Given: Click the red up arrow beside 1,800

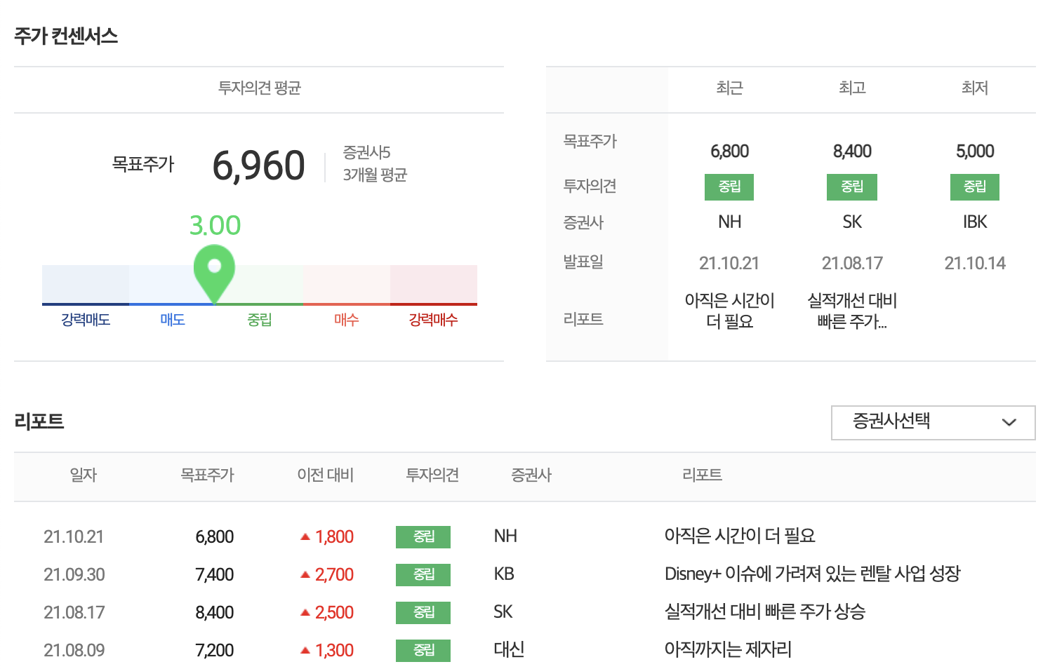Looking at the screenshot, I should point(305,536).
